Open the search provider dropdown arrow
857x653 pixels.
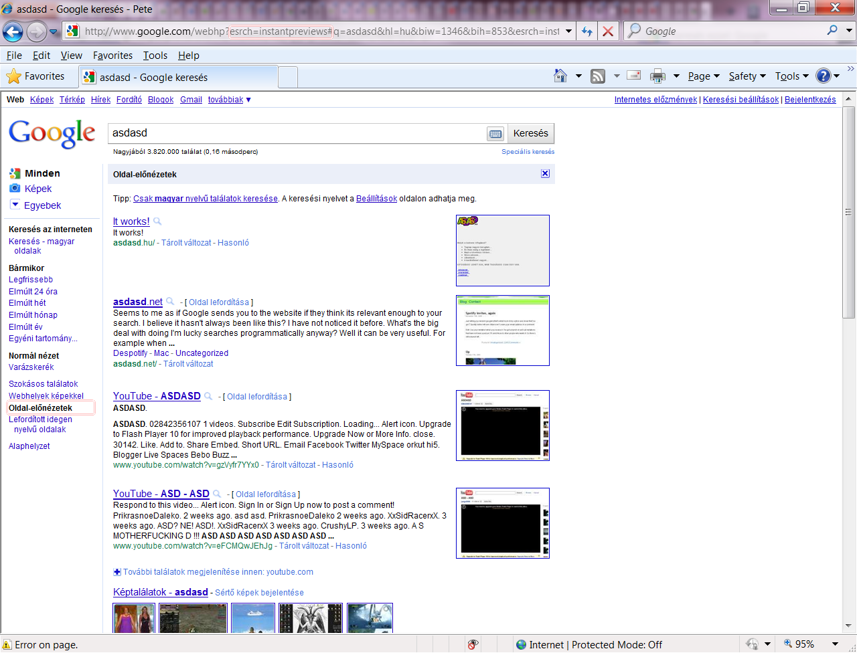pos(850,31)
